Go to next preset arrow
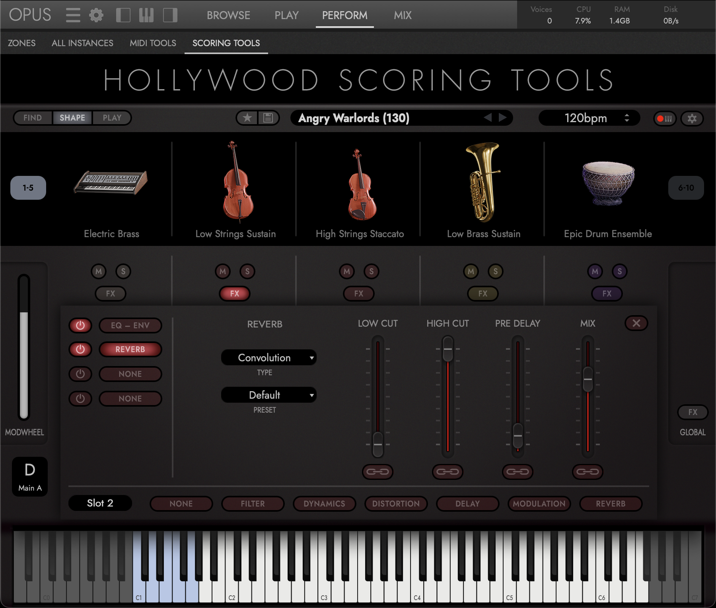716x608 pixels. point(503,117)
